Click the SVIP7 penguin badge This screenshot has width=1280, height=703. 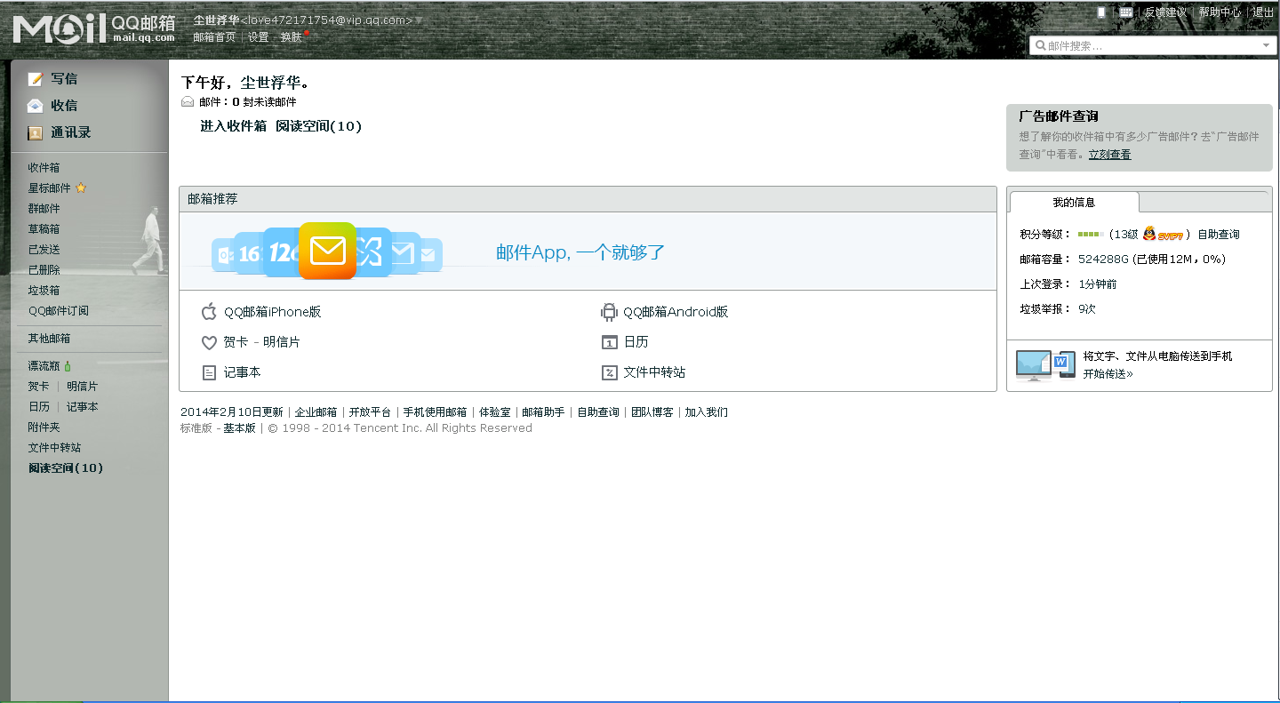1164,234
